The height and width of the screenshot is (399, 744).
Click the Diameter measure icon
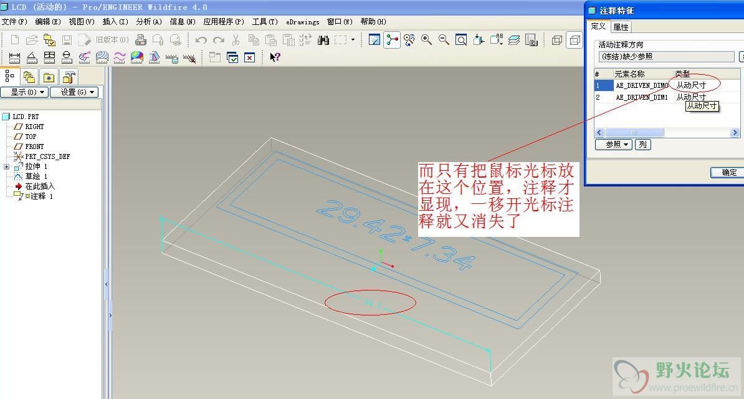[x=67, y=58]
